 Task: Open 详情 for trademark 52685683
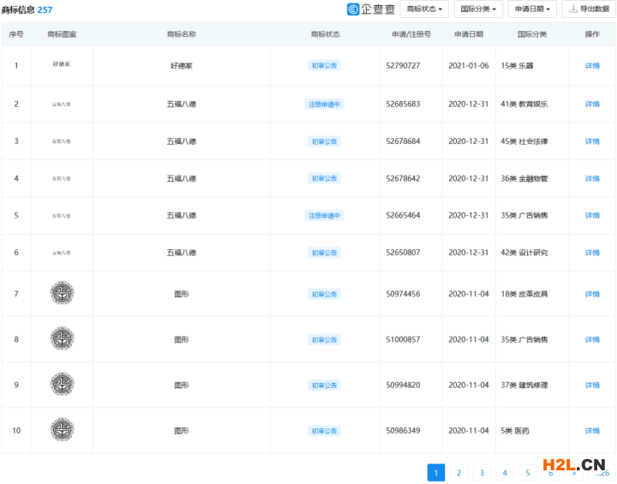pyautogui.click(x=592, y=104)
